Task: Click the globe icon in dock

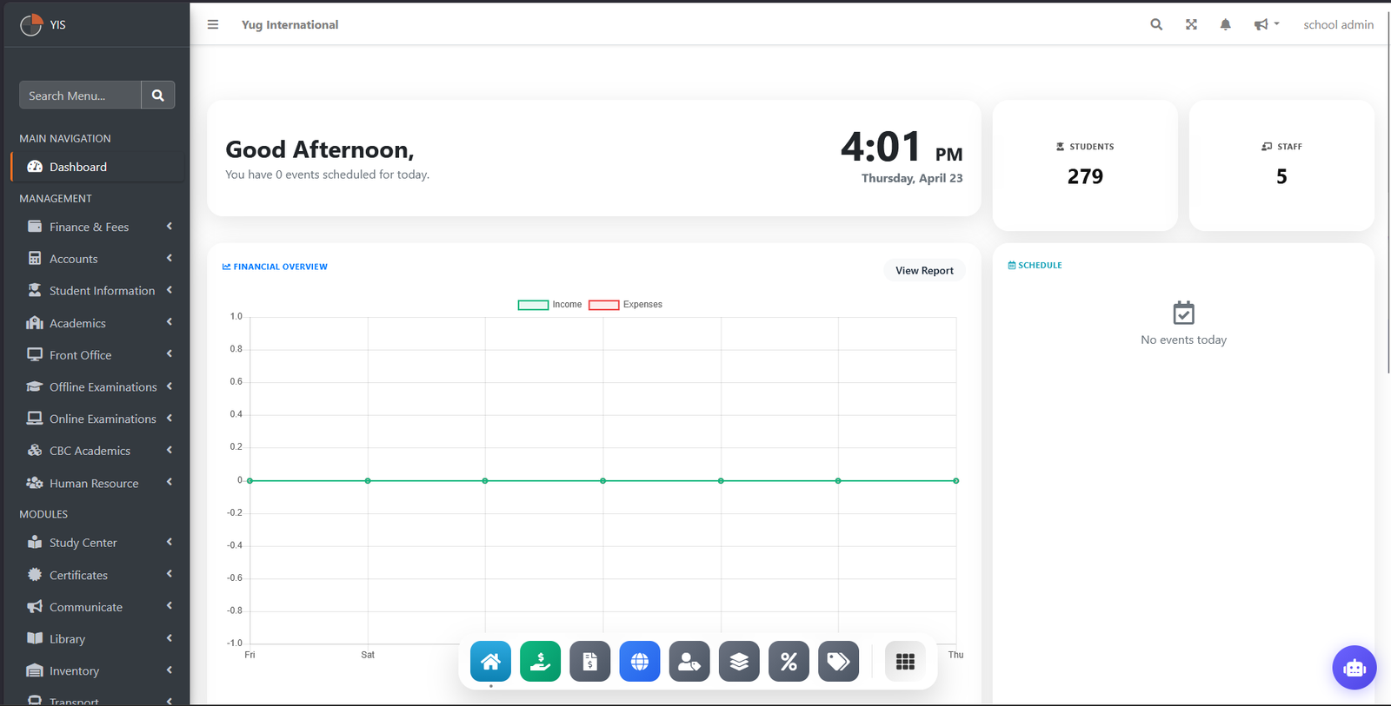Action: pos(640,662)
